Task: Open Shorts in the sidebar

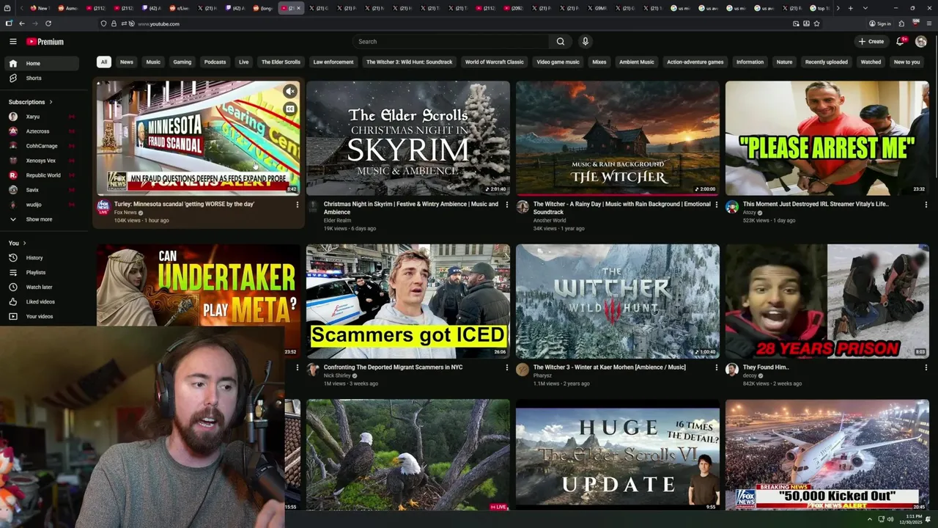Action: point(42,78)
